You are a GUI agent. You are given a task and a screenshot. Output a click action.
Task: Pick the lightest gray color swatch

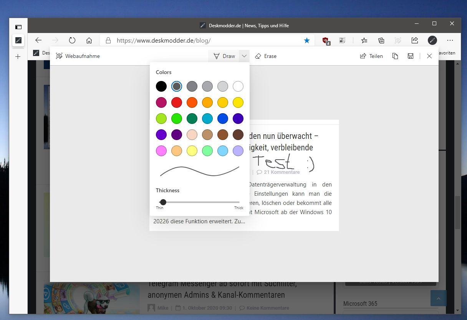tap(223, 86)
